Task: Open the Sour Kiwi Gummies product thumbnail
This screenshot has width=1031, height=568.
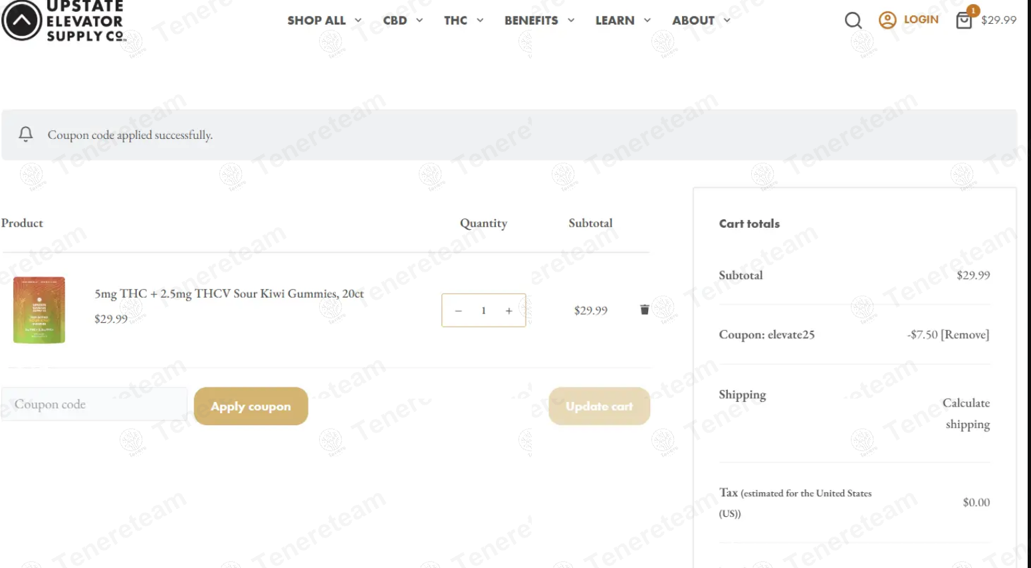Action: [39, 310]
